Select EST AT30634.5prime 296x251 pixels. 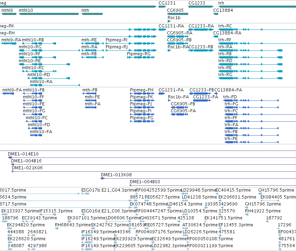200,225
